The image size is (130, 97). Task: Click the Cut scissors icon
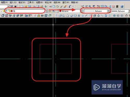[x=50, y=6]
